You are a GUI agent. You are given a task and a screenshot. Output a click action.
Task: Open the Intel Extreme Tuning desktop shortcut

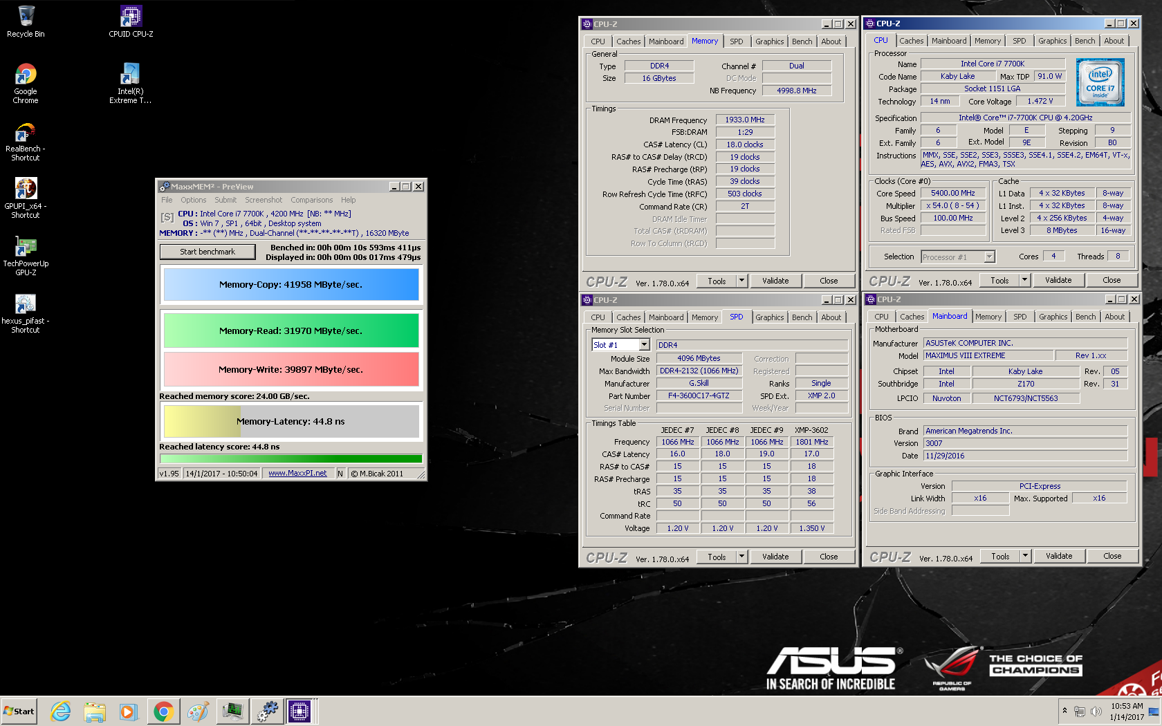(x=130, y=83)
